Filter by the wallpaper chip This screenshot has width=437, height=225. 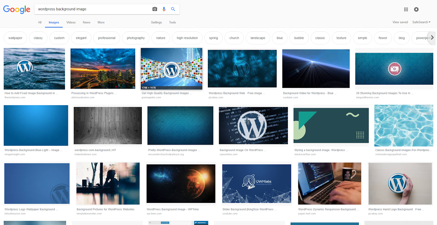[15, 38]
